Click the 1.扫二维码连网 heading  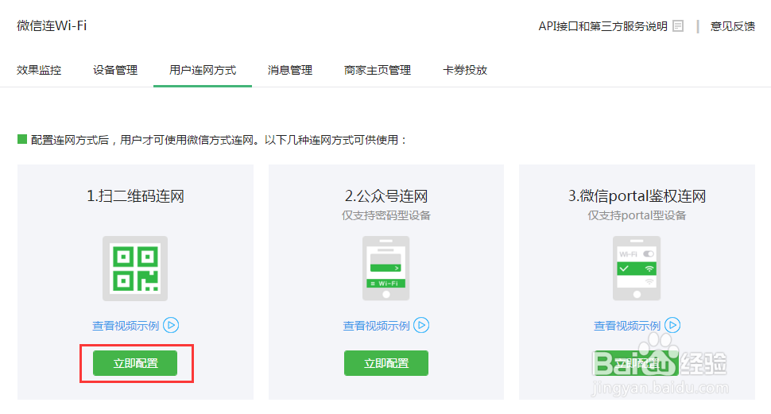pyautogui.click(x=135, y=196)
